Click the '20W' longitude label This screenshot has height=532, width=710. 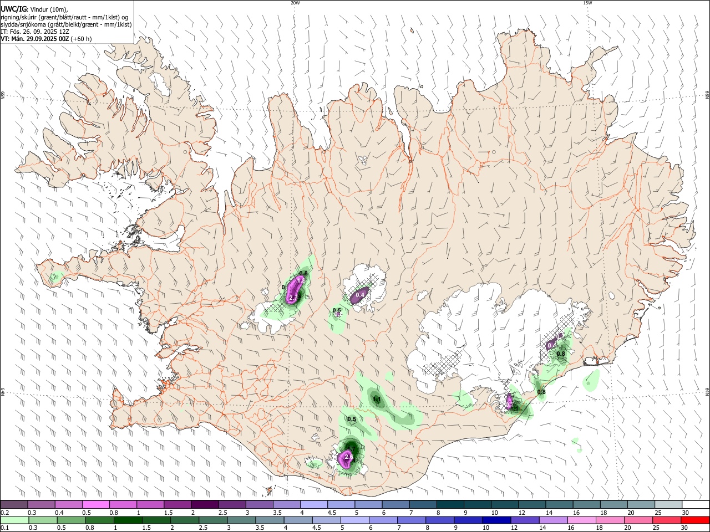tap(295, 3)
